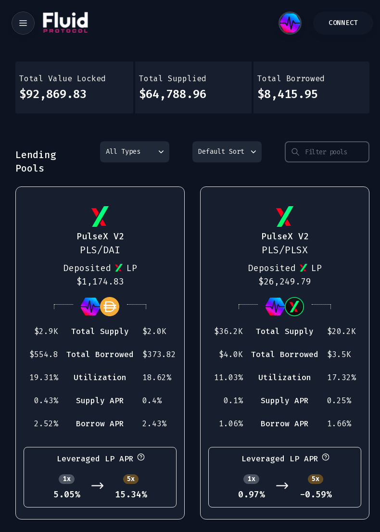
Task: Click the PLSX token icon in the PLS/PLSX pair
Action: click(x=294, y=307)
